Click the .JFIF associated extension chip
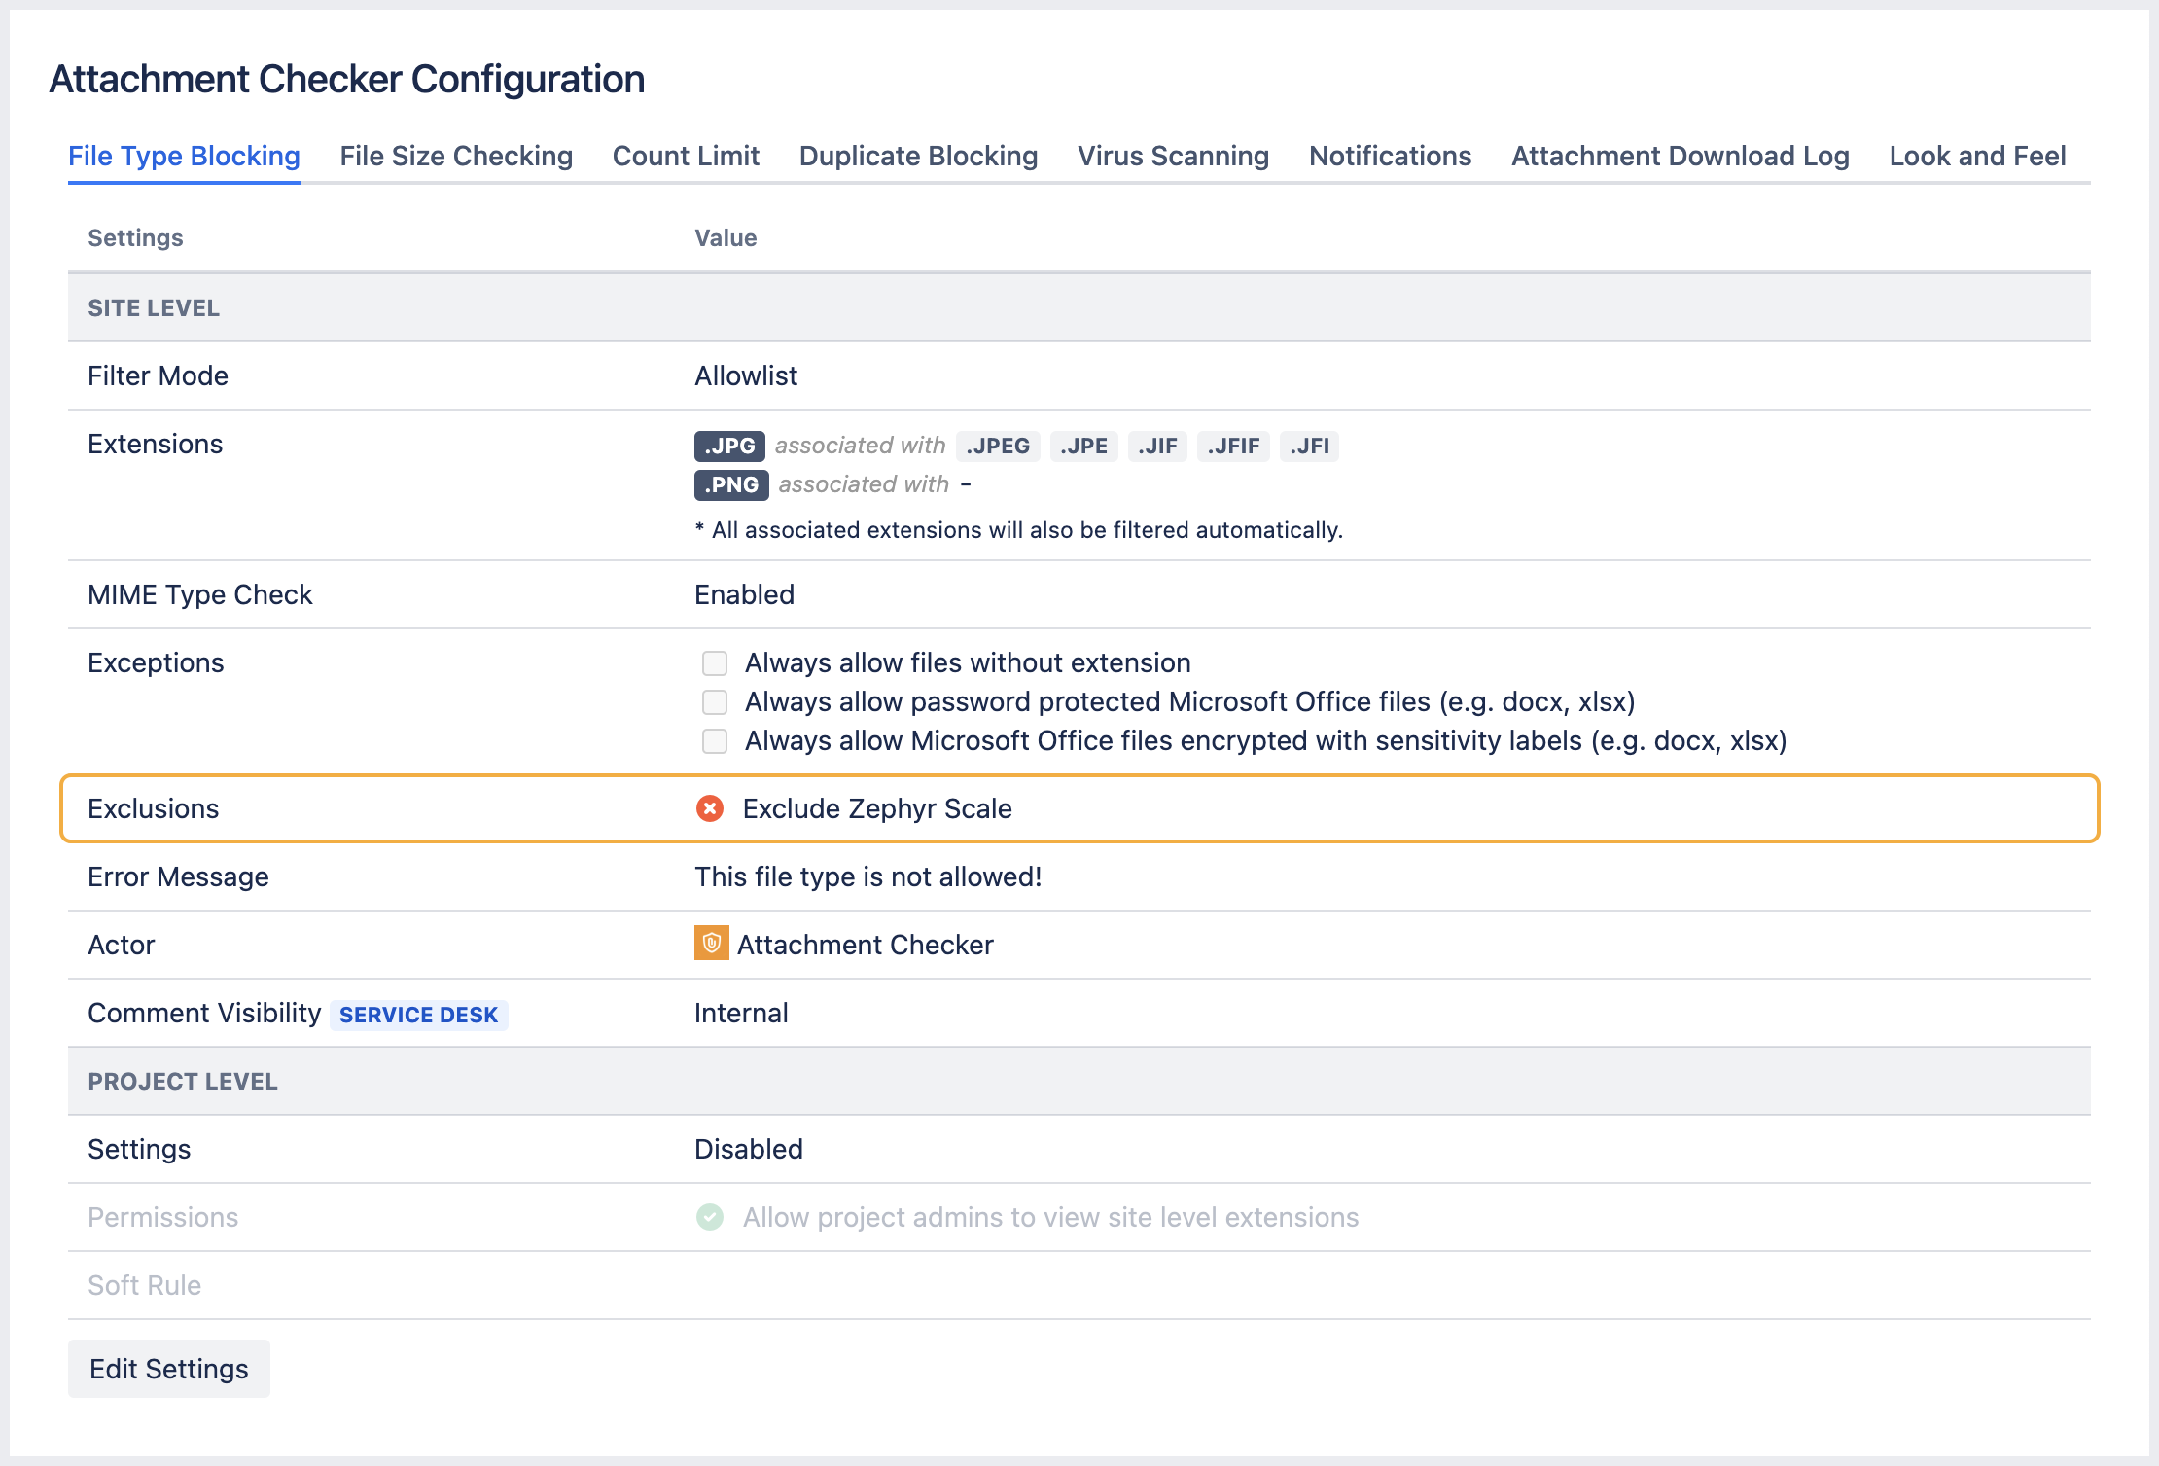This screenshot has height=1466, width=2159. click(x=1233, y=446)
